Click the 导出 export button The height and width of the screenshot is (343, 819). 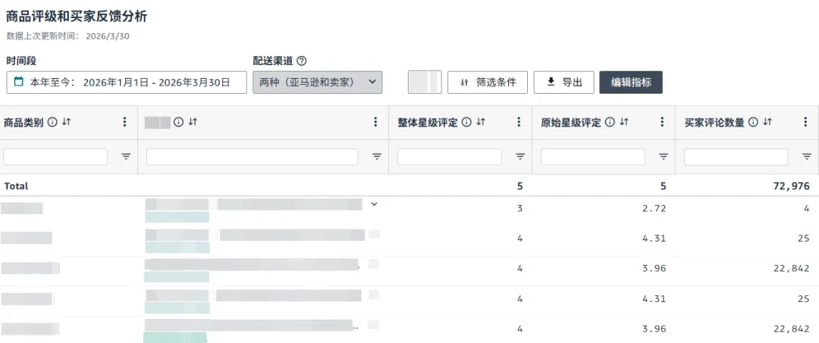tap(563, 83)
